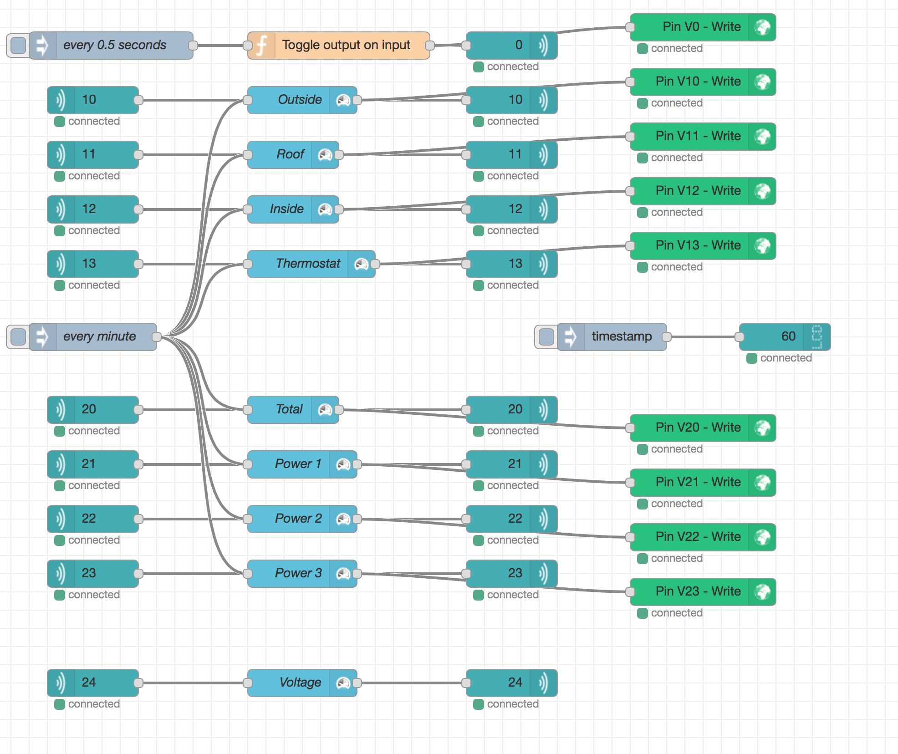The width and height of the screenshot is (898, 754).
Task: Click the wave icon on output node 24
Action: click(544, 683)
